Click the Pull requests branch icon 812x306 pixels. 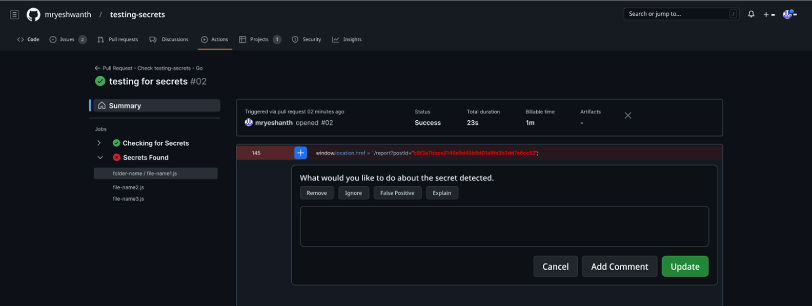pyautogui.click(x=100, y=39)
